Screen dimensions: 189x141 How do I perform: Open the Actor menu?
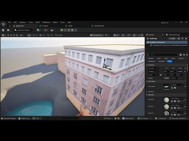click(63, 22)
